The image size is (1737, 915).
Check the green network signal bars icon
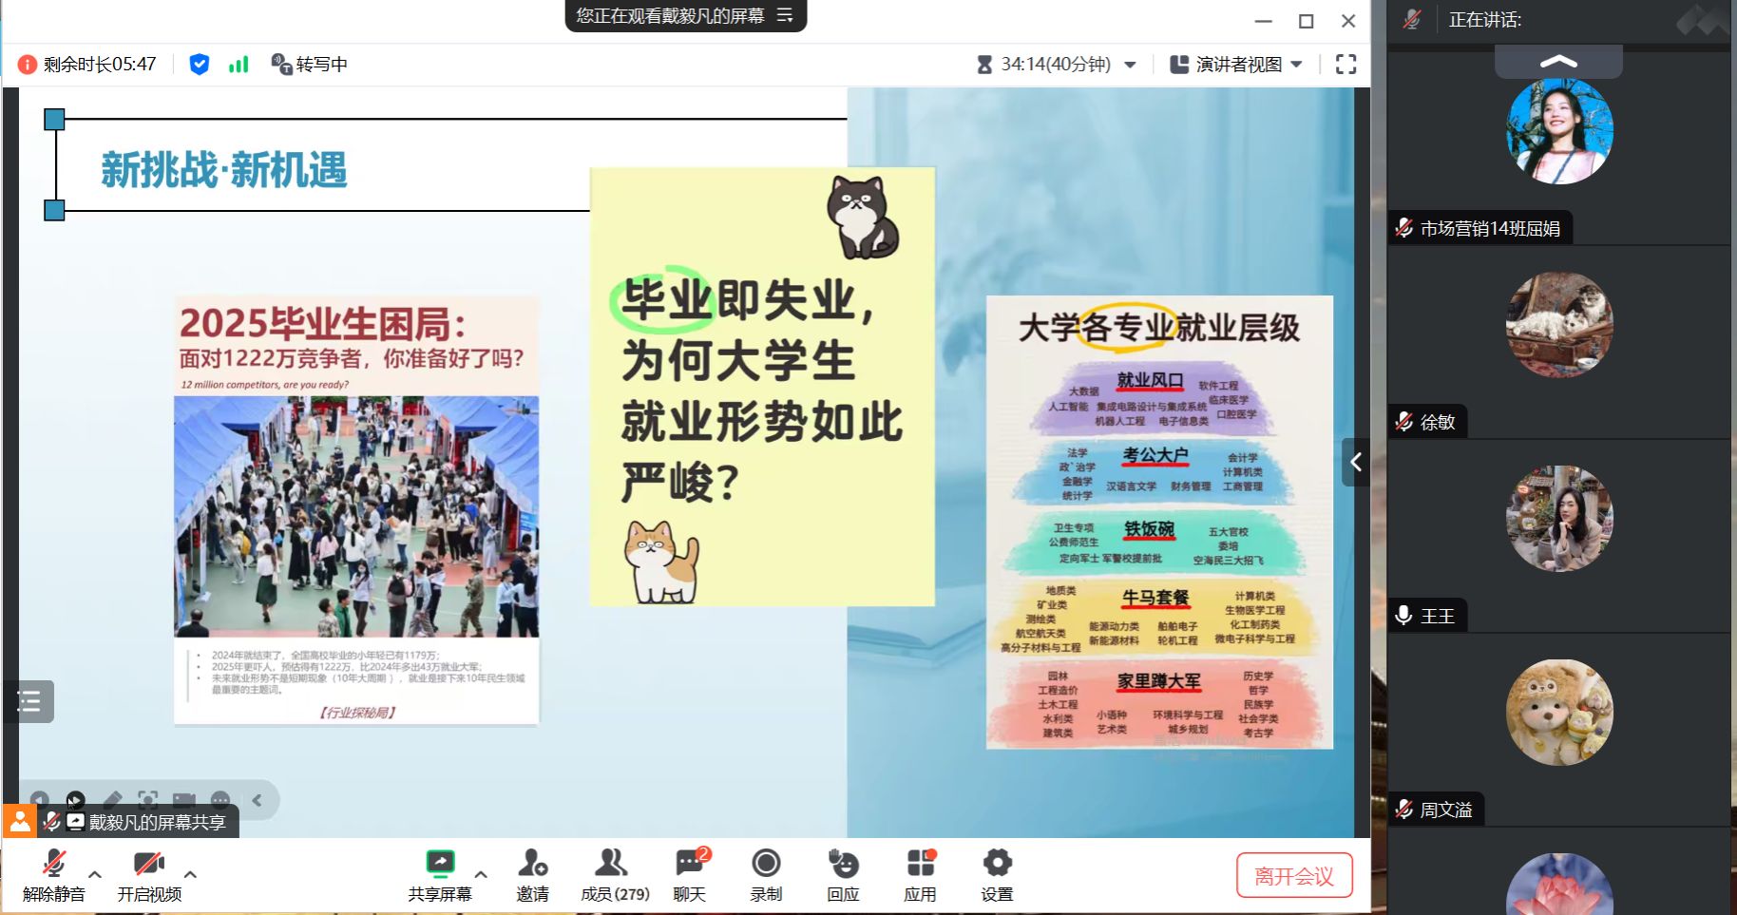(239, 65)
